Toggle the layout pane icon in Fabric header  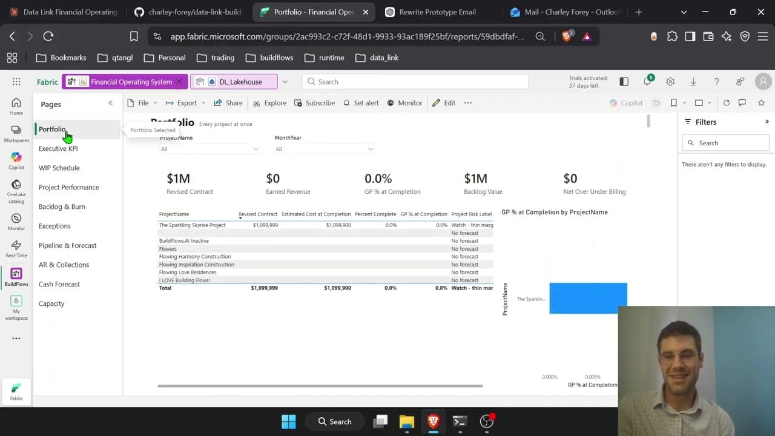click(x=624, y=82)
